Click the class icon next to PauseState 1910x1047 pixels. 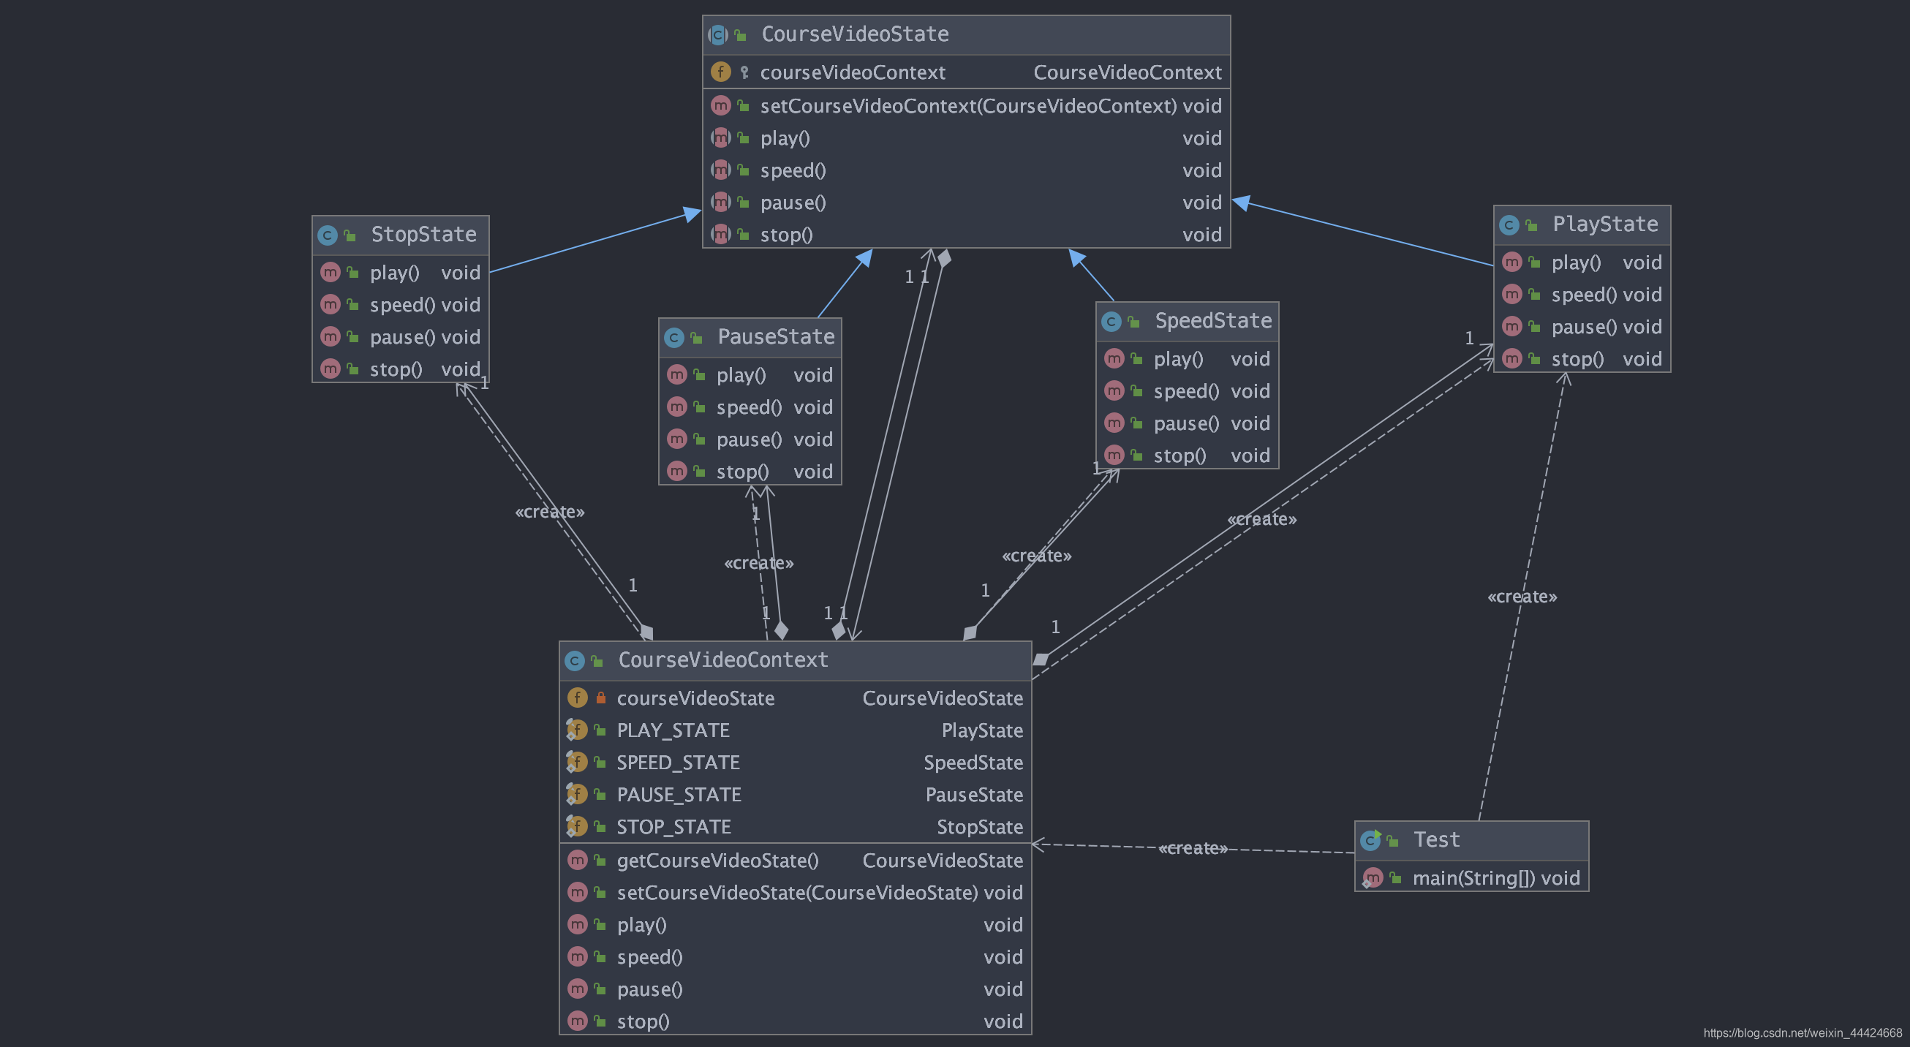click(x=674, y=338)
